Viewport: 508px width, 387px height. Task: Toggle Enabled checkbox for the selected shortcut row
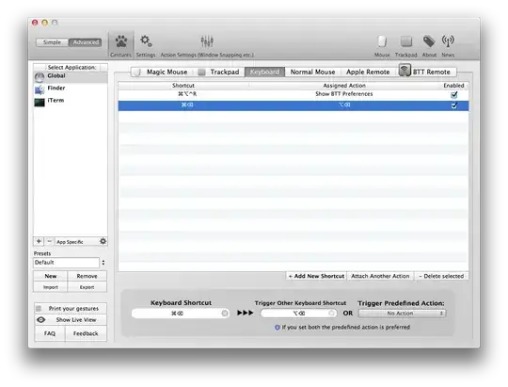(454, 105)
